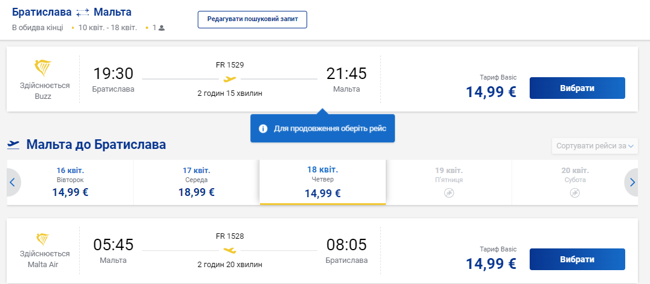650x284 pixels.
Task: Click the yellow plane icon under FR 1529
Action: (x=229, y=79)
